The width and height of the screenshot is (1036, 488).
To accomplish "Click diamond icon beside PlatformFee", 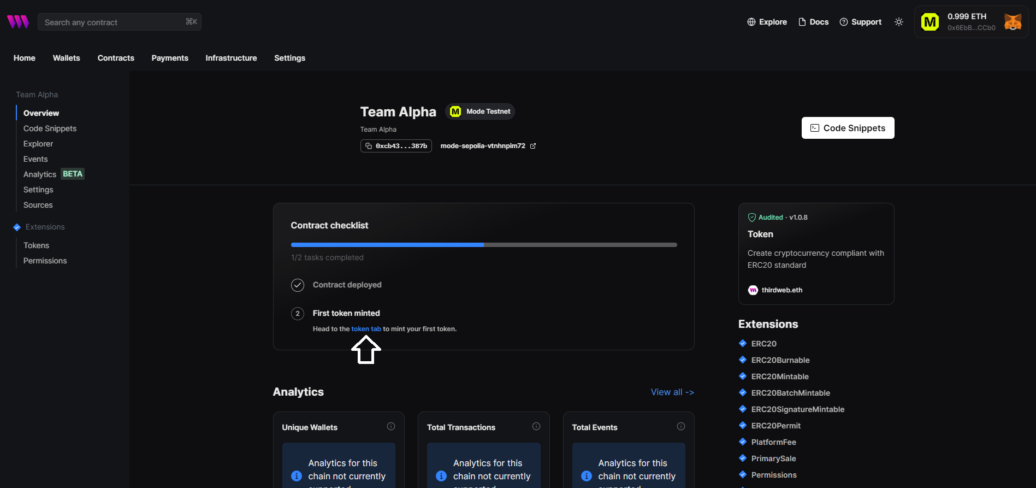I will pyautogui.click(x=743, y=442).
